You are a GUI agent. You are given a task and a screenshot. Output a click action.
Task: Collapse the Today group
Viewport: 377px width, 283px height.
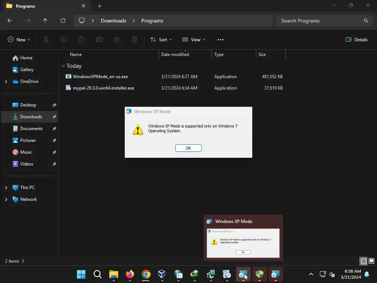click(x=63, y=66)
